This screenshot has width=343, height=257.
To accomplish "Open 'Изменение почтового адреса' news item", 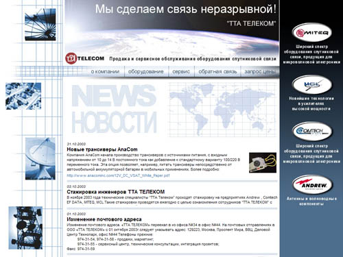I will pos(104,219).
